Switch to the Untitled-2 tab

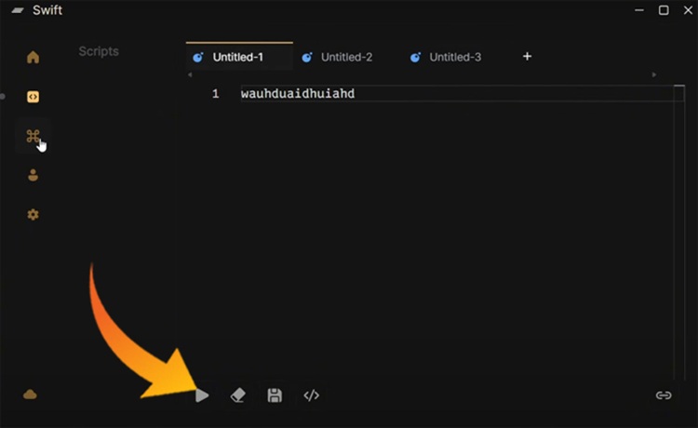pos(345,58)
